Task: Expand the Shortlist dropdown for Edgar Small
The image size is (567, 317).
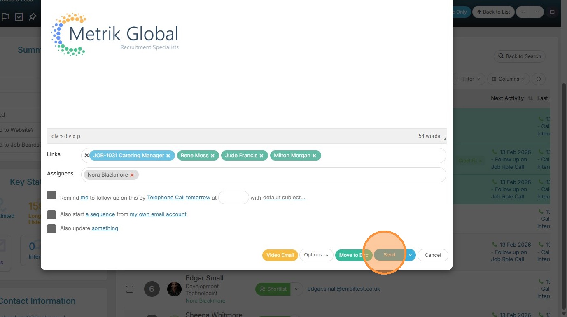Action: click(296, 289)
